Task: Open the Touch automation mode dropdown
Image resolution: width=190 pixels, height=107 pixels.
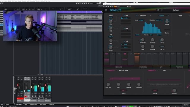Action: click(93, 3)
